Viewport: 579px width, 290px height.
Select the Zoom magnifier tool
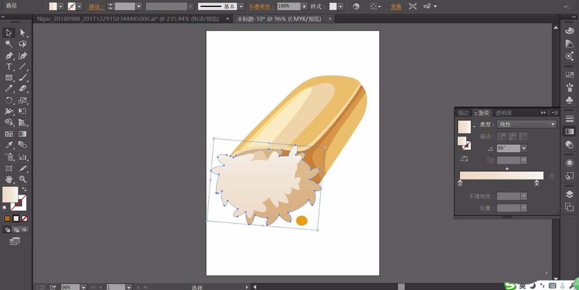(x=23, y=179)
